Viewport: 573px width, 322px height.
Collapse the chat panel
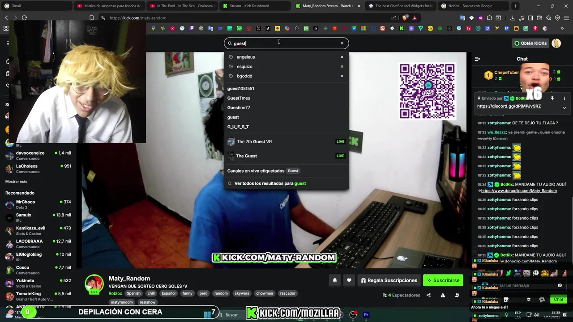tap(477, 59)
